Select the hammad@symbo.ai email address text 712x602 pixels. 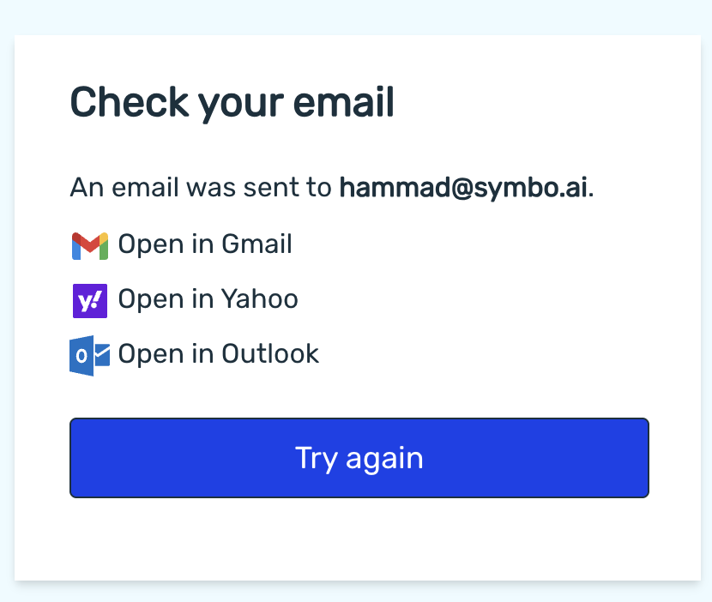(x=463, y=188)
